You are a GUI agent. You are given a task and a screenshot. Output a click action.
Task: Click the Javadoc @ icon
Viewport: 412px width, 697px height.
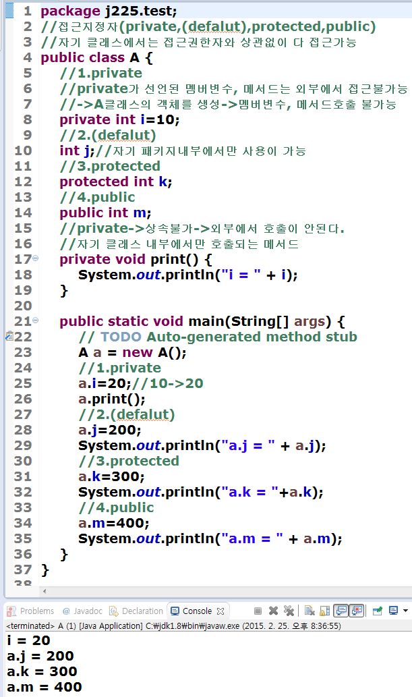[67, 611]
